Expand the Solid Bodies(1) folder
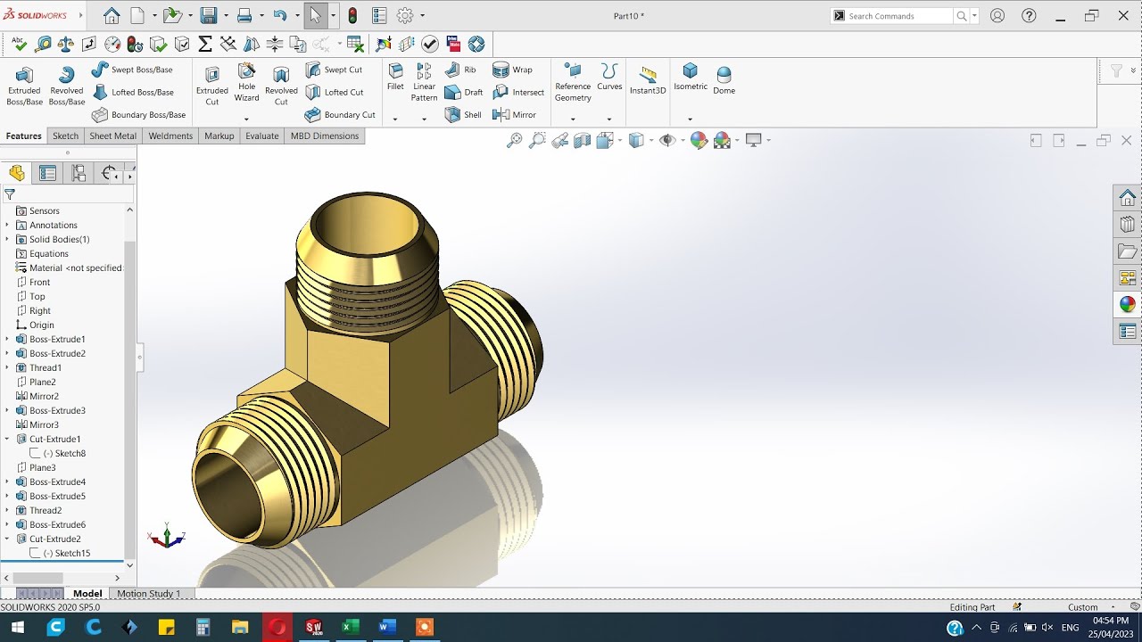The height and width of the screenshot is (642, 1142). coord(7,239)
